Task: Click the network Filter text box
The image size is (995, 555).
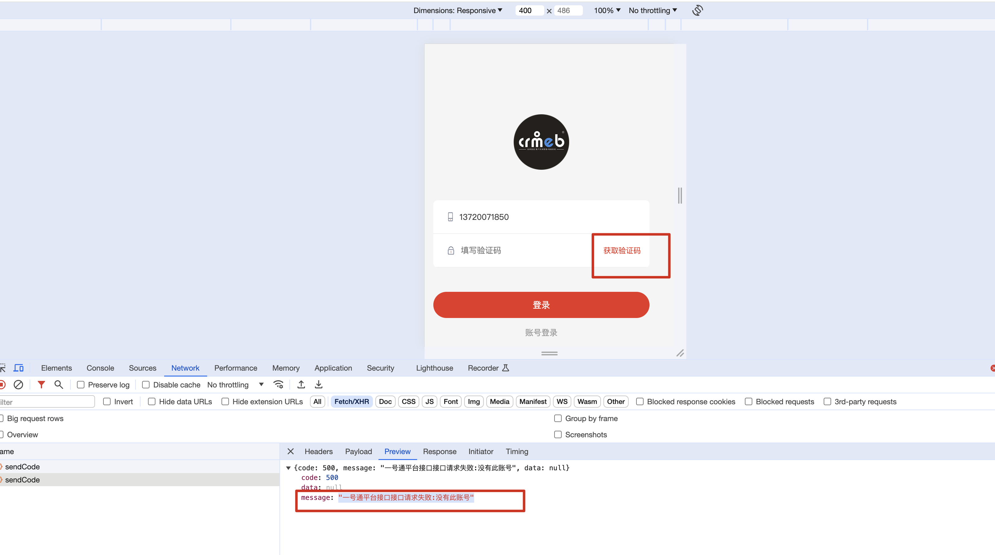Action: coord(47,402)
